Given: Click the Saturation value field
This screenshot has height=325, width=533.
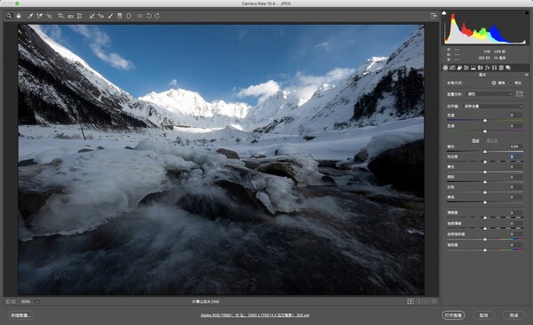Looking at the screenshot, I should [515, 245].
